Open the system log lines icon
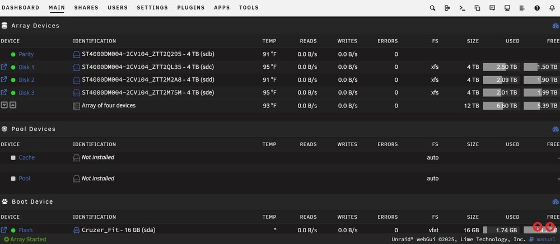The width and height of the screenshot is (560, 244). click(x=522, y=8)
